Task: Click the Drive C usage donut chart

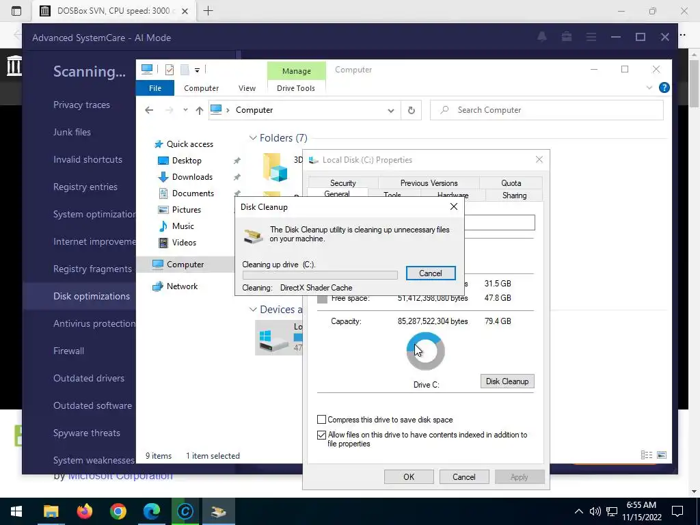Action: 425,351
